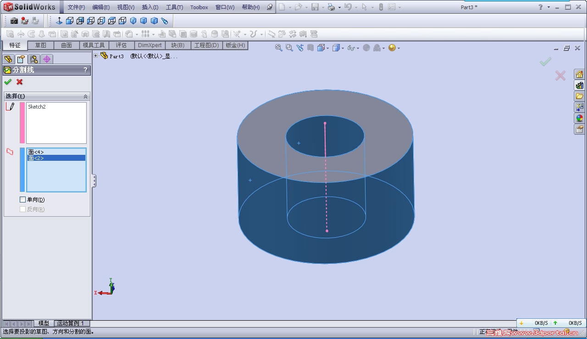Toggle the 单向(D) checkbox
This screenshot has height=339, width=587.
tap(23, 200)
